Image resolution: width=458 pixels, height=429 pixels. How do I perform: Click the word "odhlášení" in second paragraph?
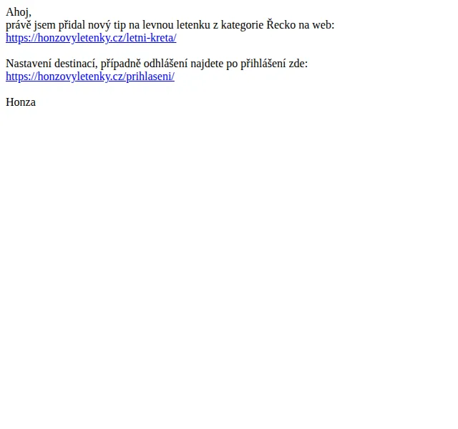[165, 64]
